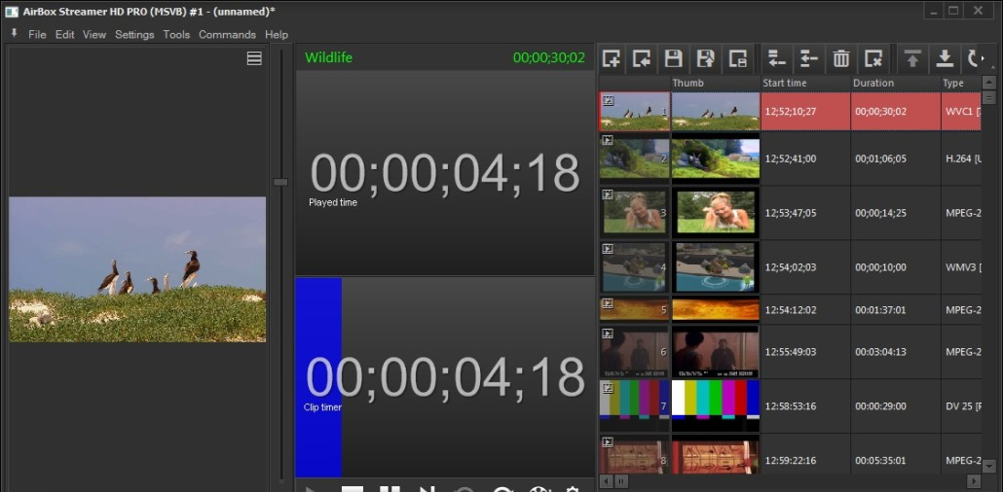Screen dimensions: 1003x492
Task: Click start time 12:54:12:02
Action: [790, 310]
